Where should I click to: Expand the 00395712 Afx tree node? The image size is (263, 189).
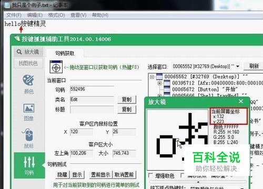coord(159,83)
